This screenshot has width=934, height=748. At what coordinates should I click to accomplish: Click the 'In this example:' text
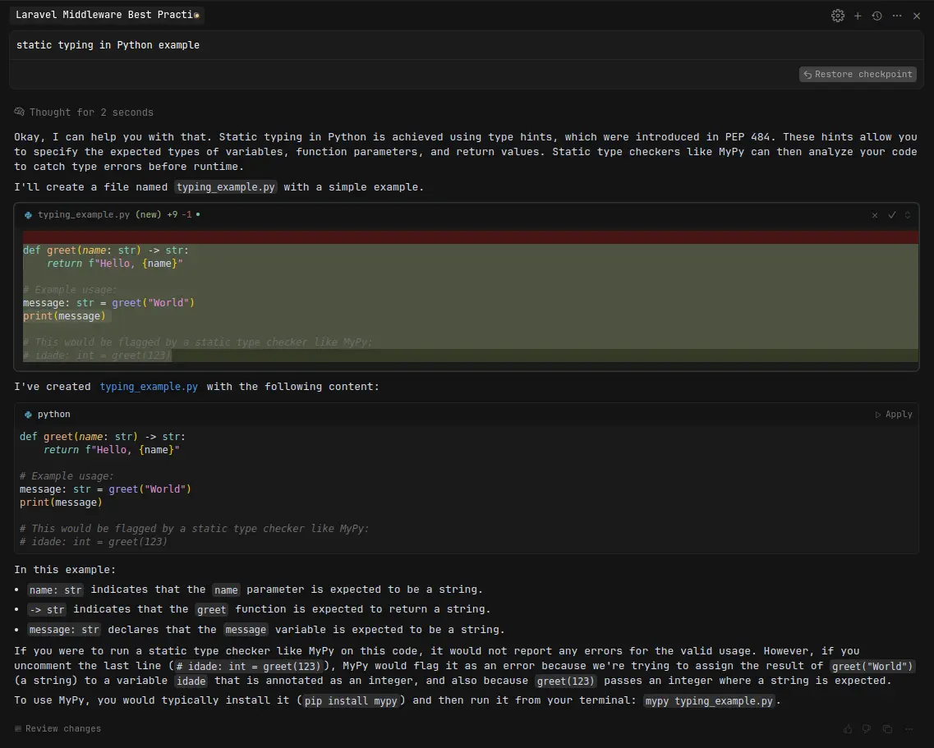coord(65,570)
